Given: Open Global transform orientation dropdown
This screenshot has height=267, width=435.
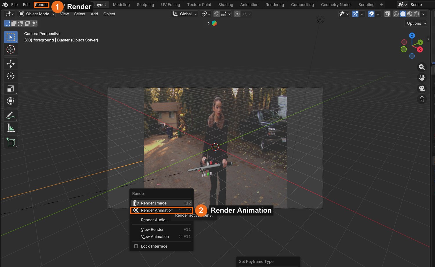Looking at the screenshot, I should [185, 14].
